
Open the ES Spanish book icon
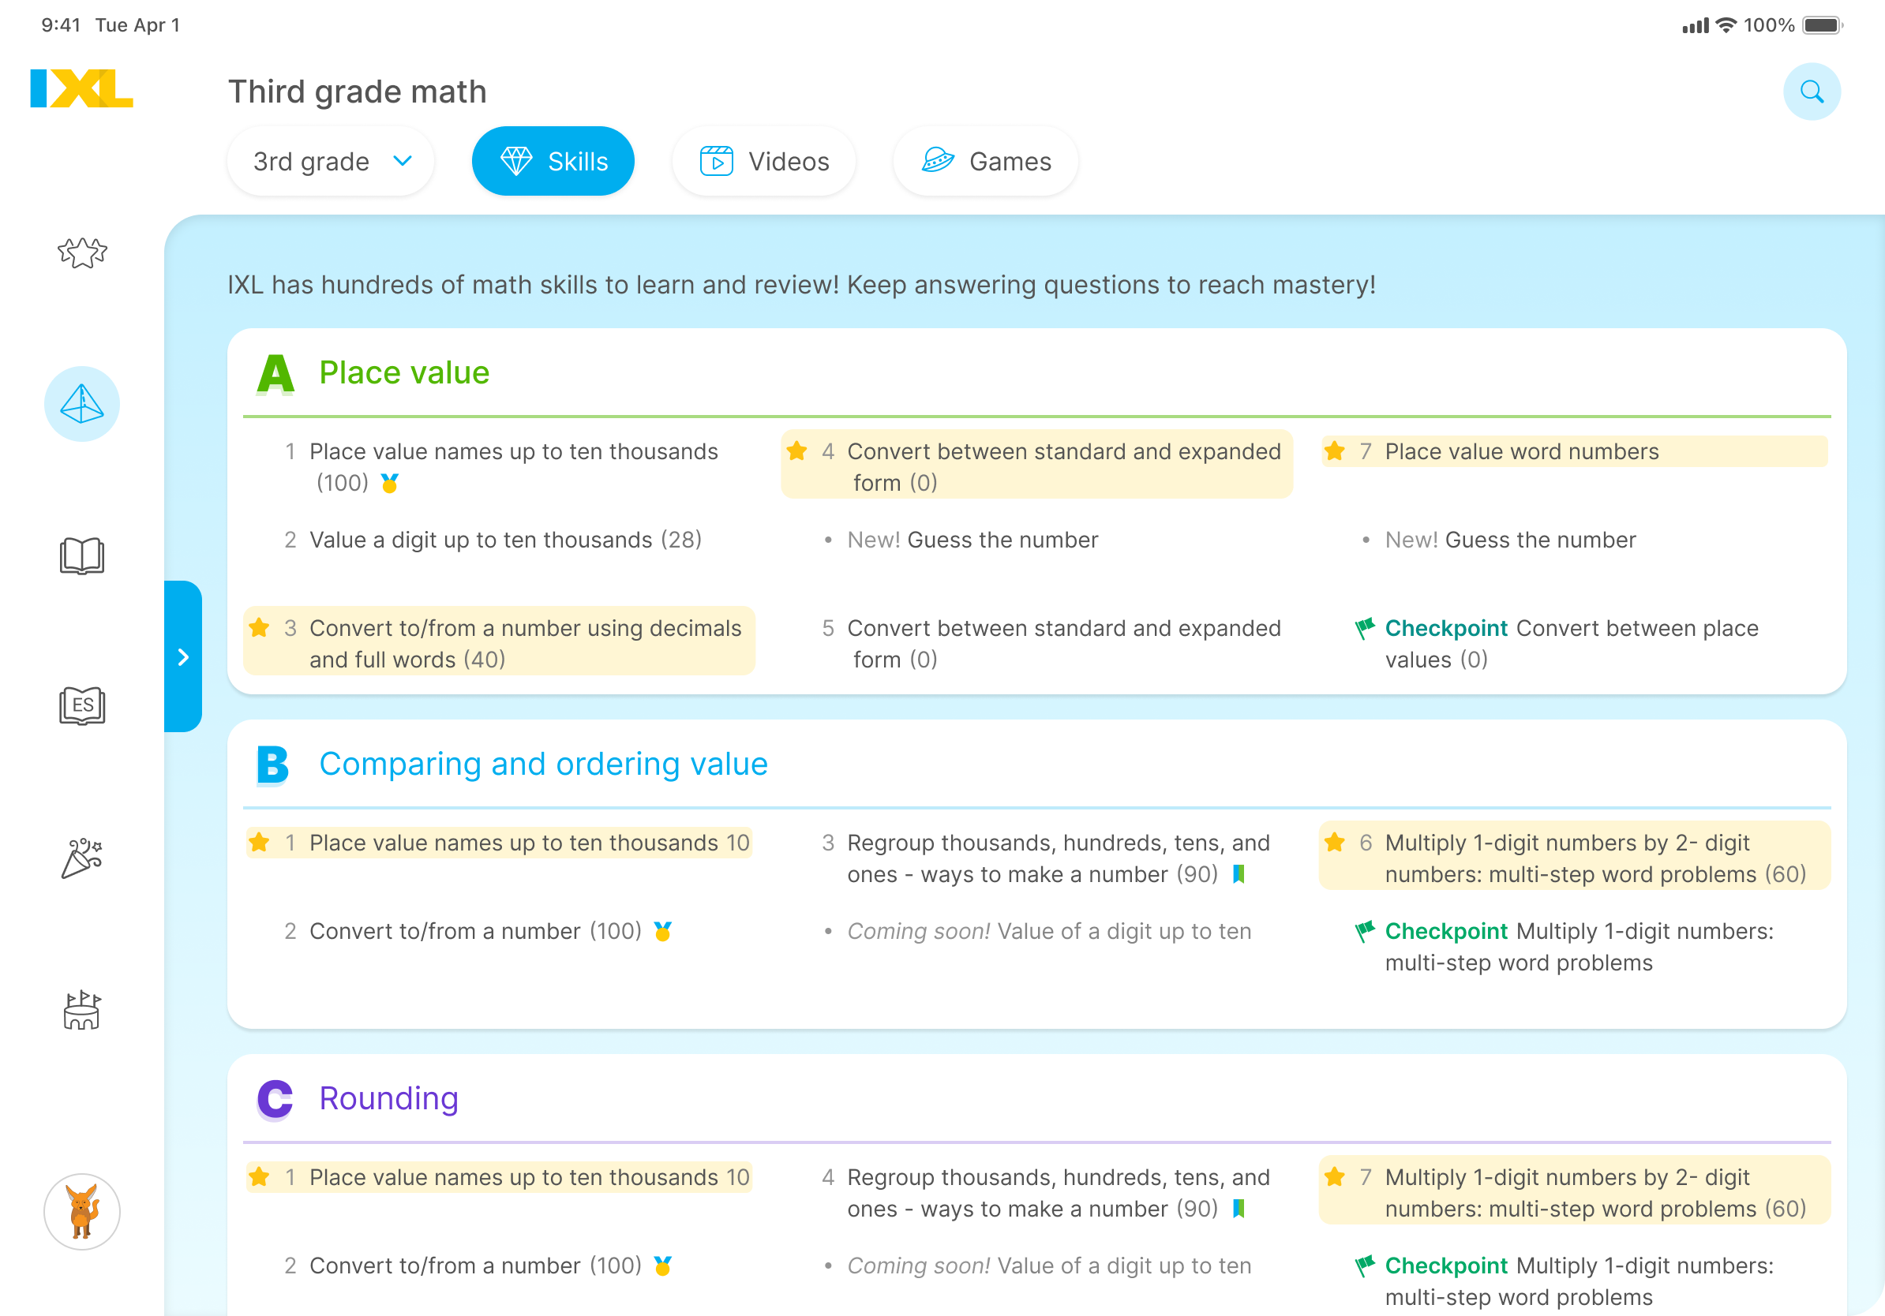82,705
